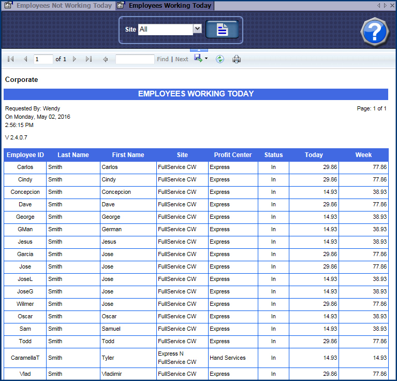
Task: Jump to the last report page
Action: click(x=89, y=60)
